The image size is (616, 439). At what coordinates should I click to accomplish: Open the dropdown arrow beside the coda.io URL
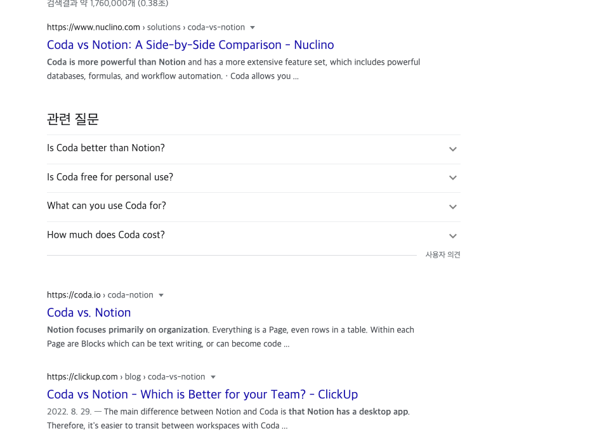[x=161, y=296]
